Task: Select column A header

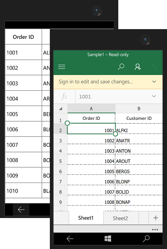Action: click(x=91, y=109)
